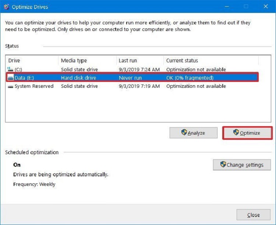
Task: Select the System Reserved drive name
Action: (x=34, y=86)
